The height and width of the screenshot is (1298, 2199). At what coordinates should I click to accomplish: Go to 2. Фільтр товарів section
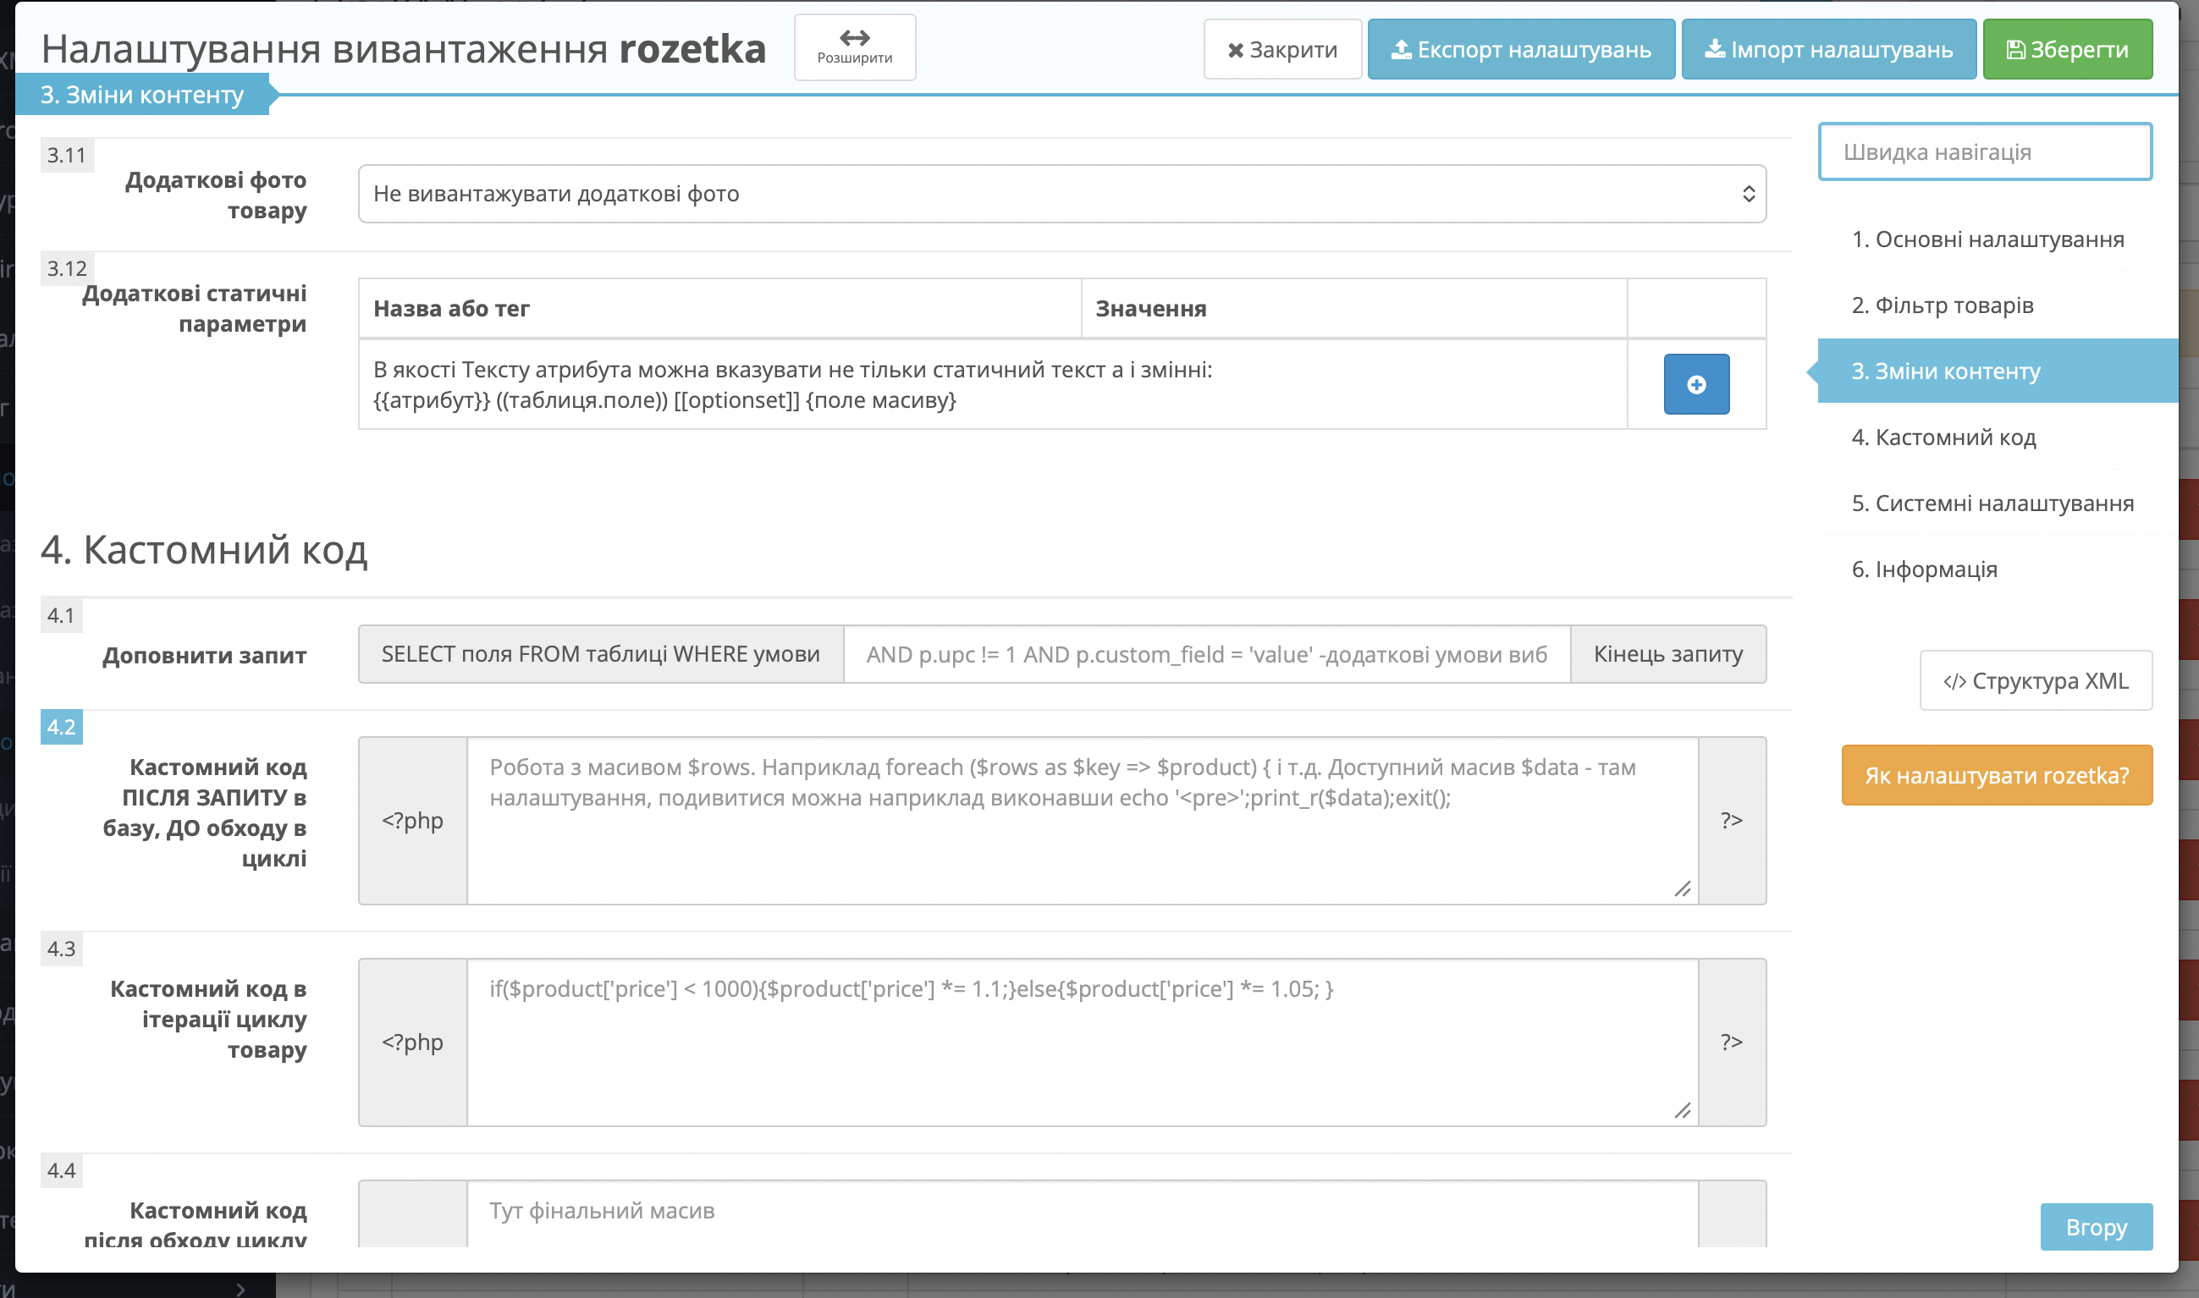click(x=1942, y=305)
